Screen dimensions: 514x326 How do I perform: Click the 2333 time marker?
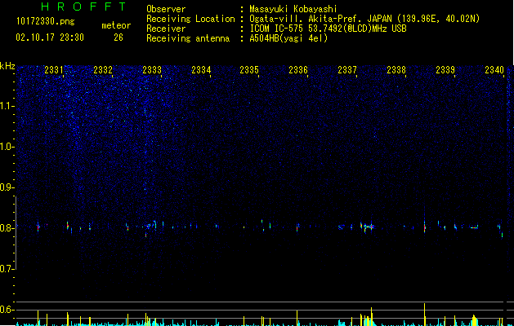(152, 70)
